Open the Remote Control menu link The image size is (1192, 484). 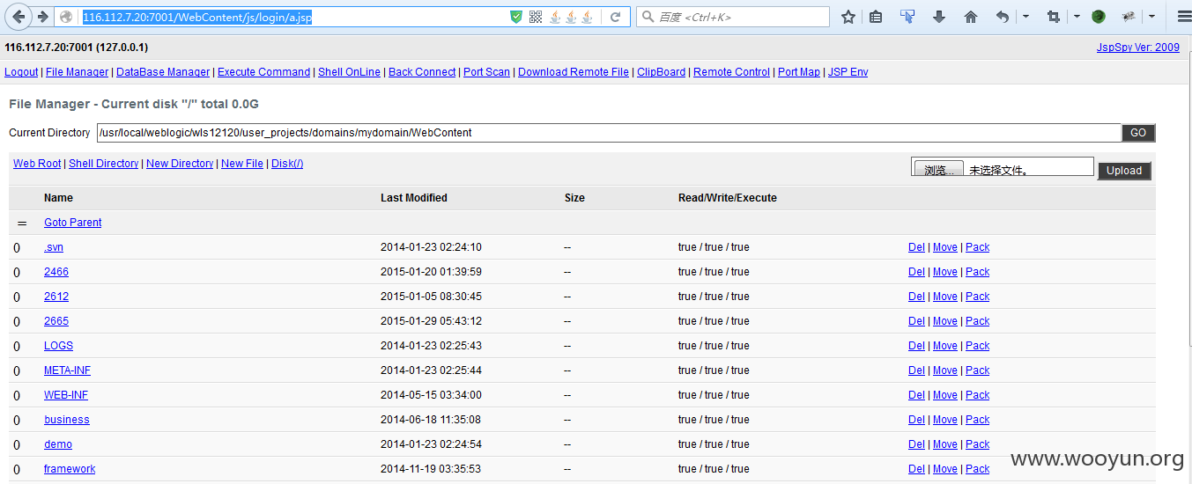pos(731,72)
